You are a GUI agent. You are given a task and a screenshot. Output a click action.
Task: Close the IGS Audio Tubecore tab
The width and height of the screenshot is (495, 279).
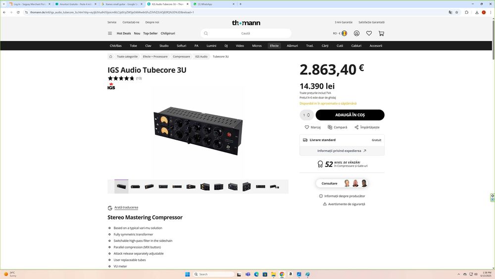point(188,4)
